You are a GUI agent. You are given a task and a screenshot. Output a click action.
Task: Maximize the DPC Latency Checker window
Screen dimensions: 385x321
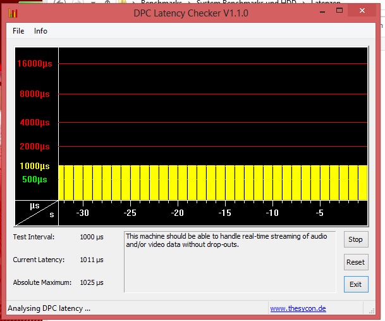click(339, 10)
